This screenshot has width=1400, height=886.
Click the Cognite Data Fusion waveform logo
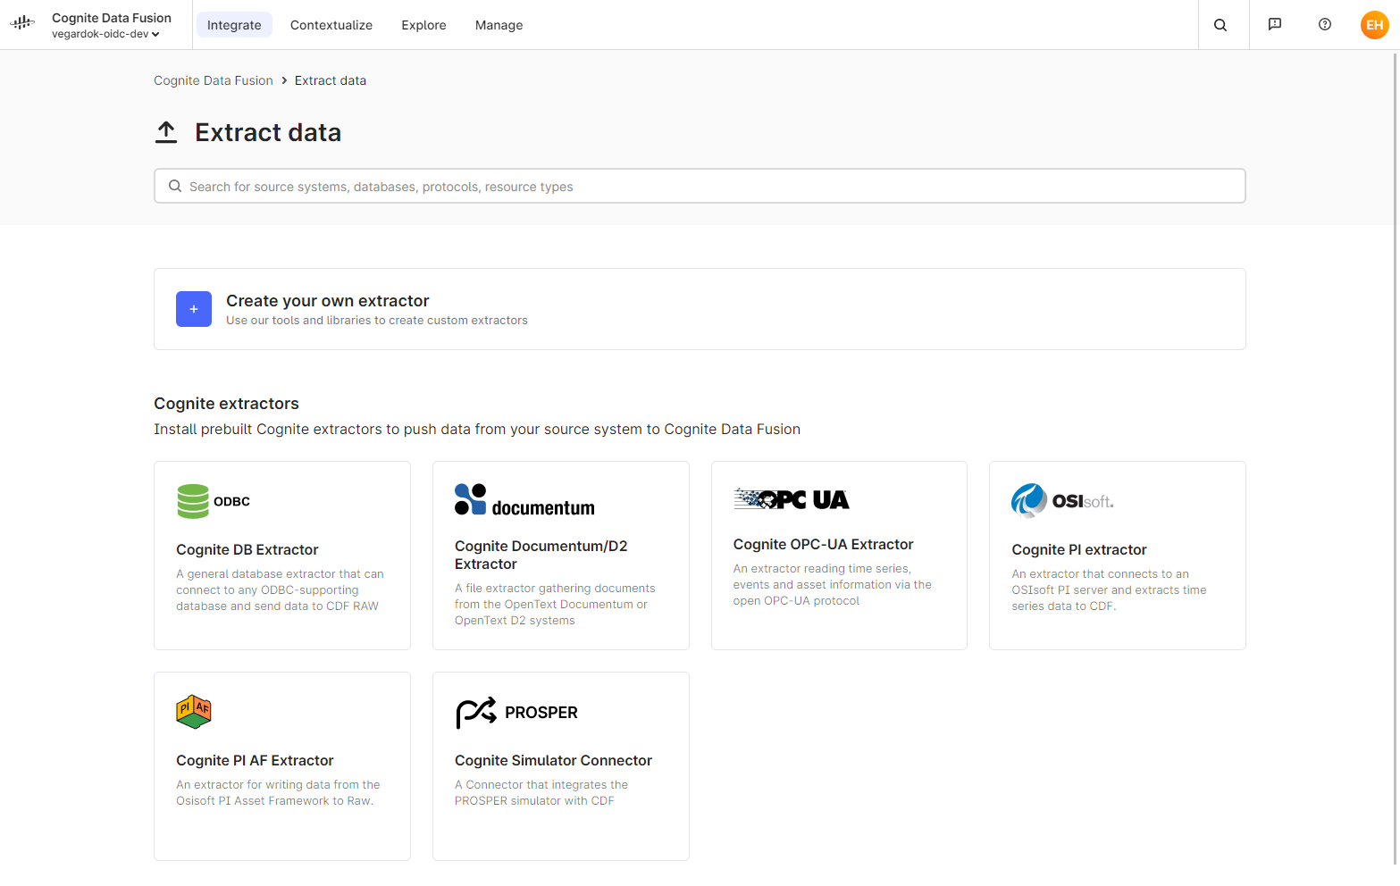point(22,23)
